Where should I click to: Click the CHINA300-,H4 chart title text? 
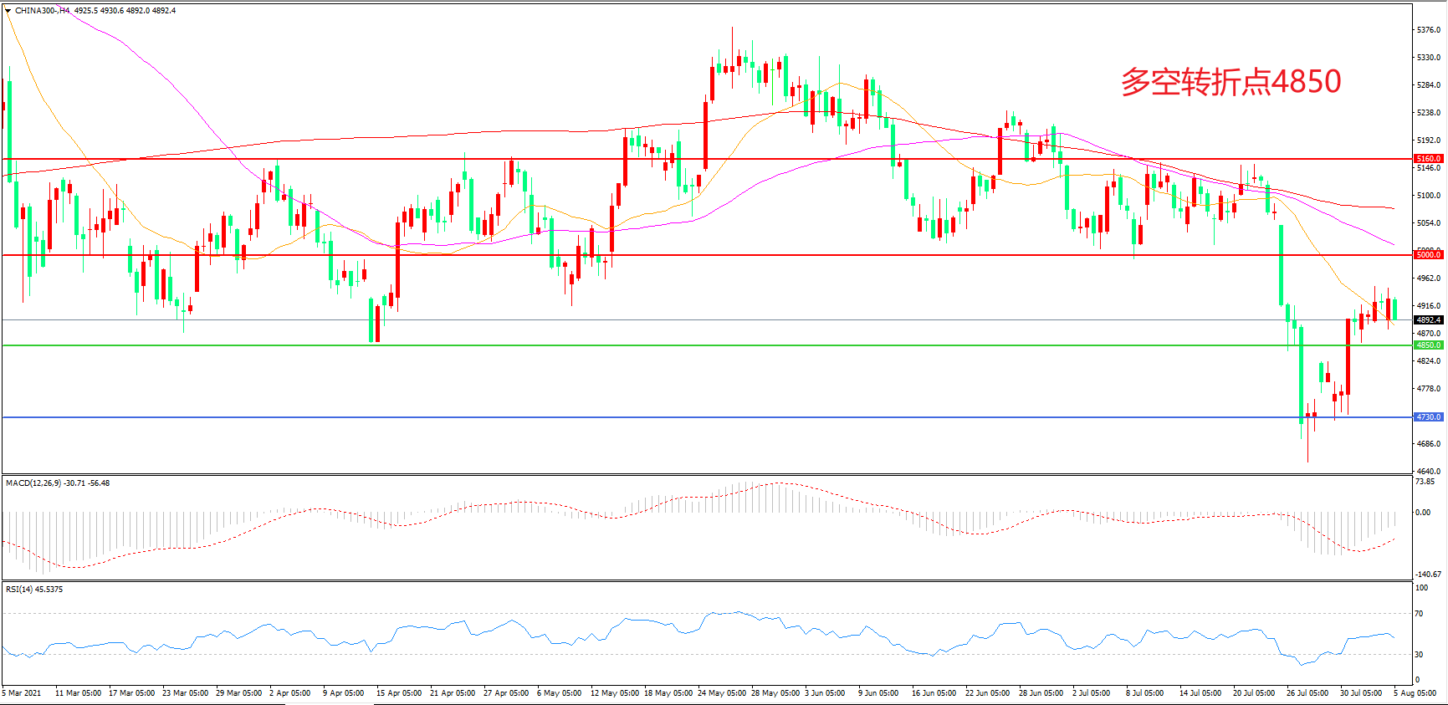pyautogui.click(x=42, y=11)
